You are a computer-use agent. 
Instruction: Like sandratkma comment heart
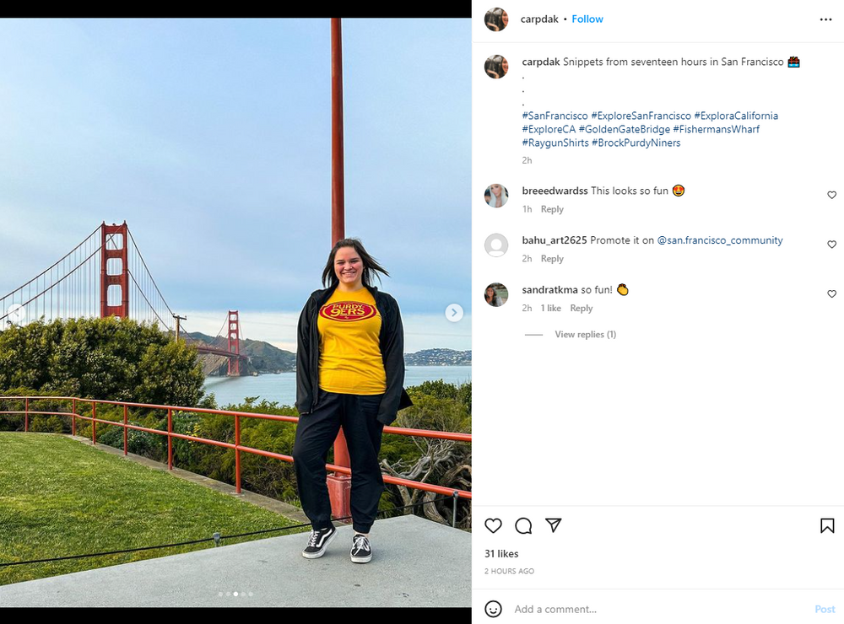point(831,294)
